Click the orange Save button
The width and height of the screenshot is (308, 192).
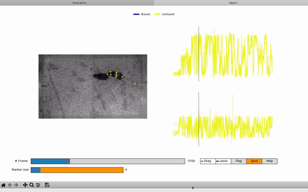point(254,161)
